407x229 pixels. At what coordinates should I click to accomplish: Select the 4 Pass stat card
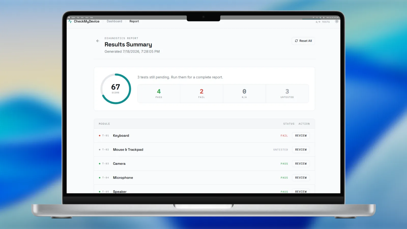[x=159, y=94]
